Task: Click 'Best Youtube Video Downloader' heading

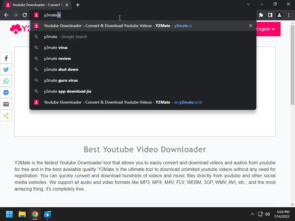Action: 145,150
